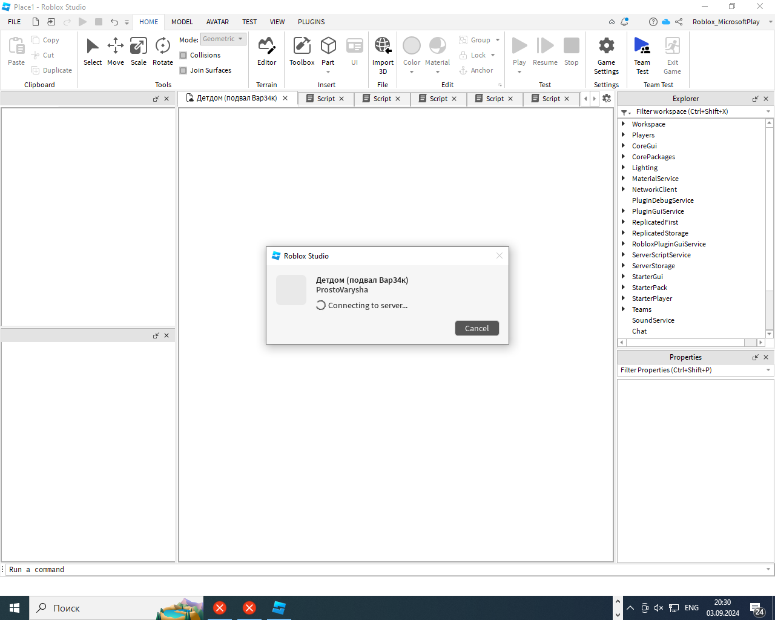The image size is (775, 620).
Task: Close the Explorer panel
Action: (x=766, y=99)
